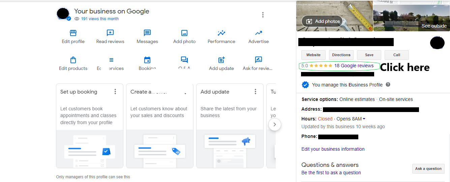
Task: Click the 5.0 rating stars
Action: pos(321,66)
